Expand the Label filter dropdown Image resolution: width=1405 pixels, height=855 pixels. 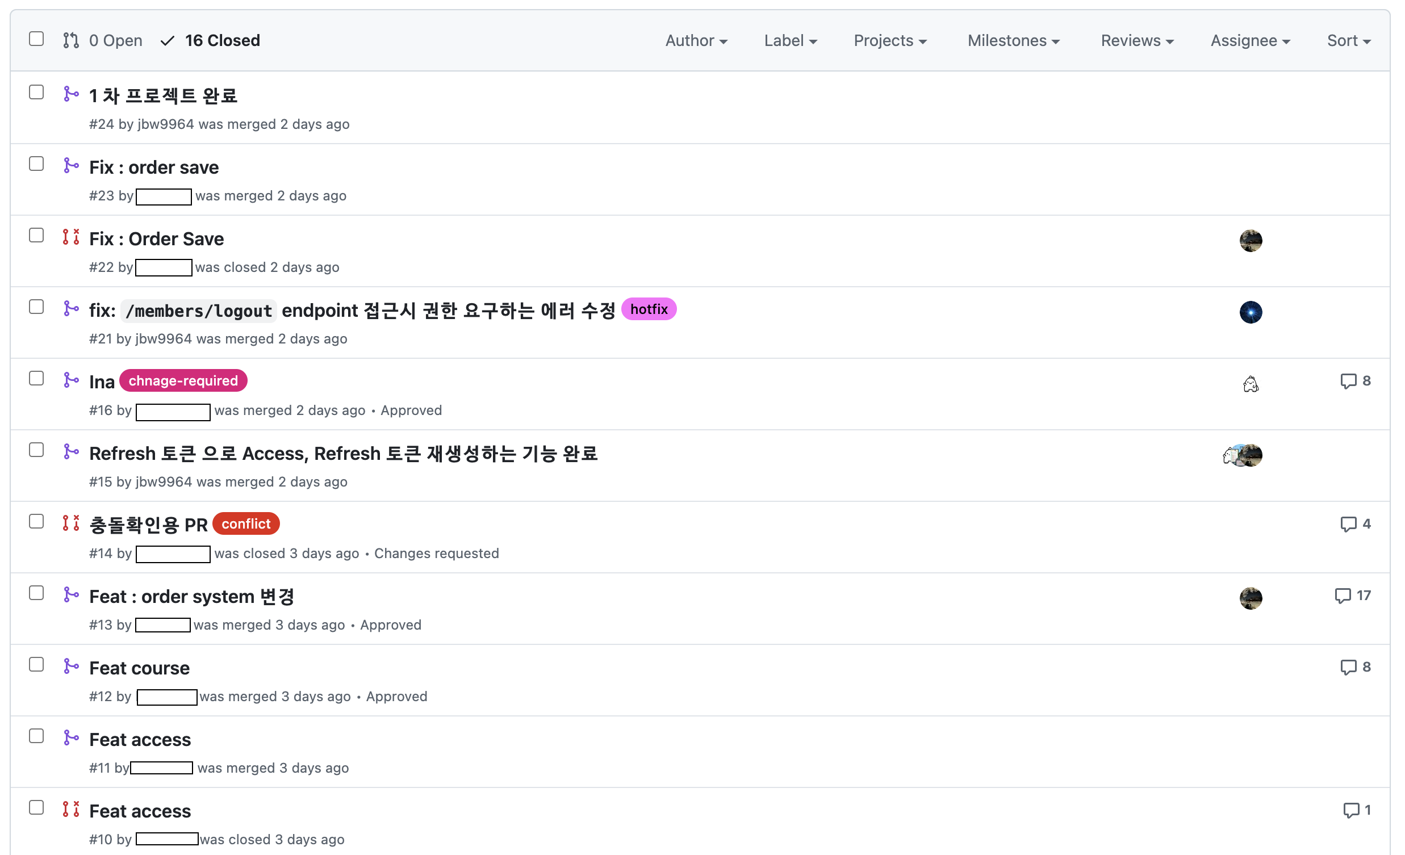click(x=790, y=40)
